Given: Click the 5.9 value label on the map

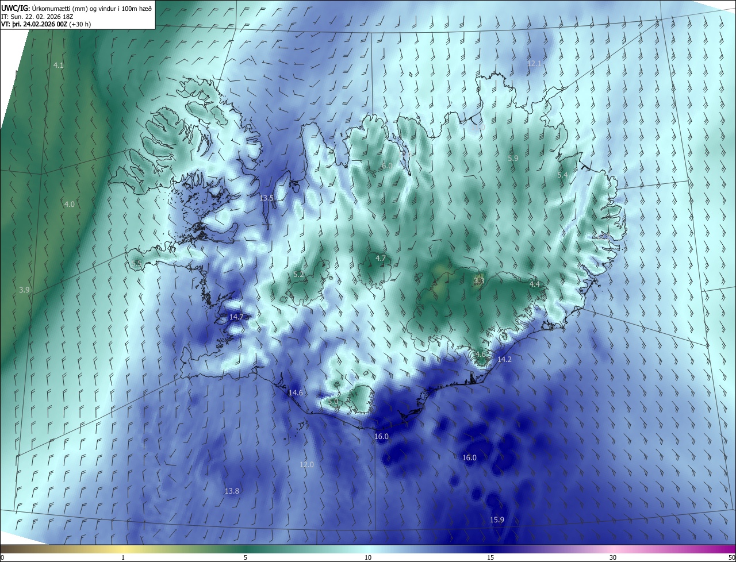Looking at the screenshot, I should 513,158.
